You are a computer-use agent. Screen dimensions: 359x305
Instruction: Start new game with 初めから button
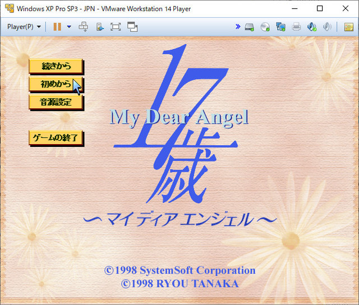click(56, 84)
